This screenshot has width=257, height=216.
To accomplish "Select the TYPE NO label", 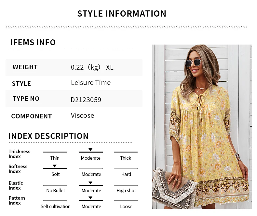I will coord(26,99).
